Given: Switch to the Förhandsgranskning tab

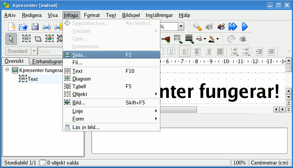Looking at the screenshot, I should [47, 61].
